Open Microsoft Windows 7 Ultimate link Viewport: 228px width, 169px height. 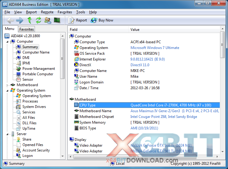[x=155, y=48]
